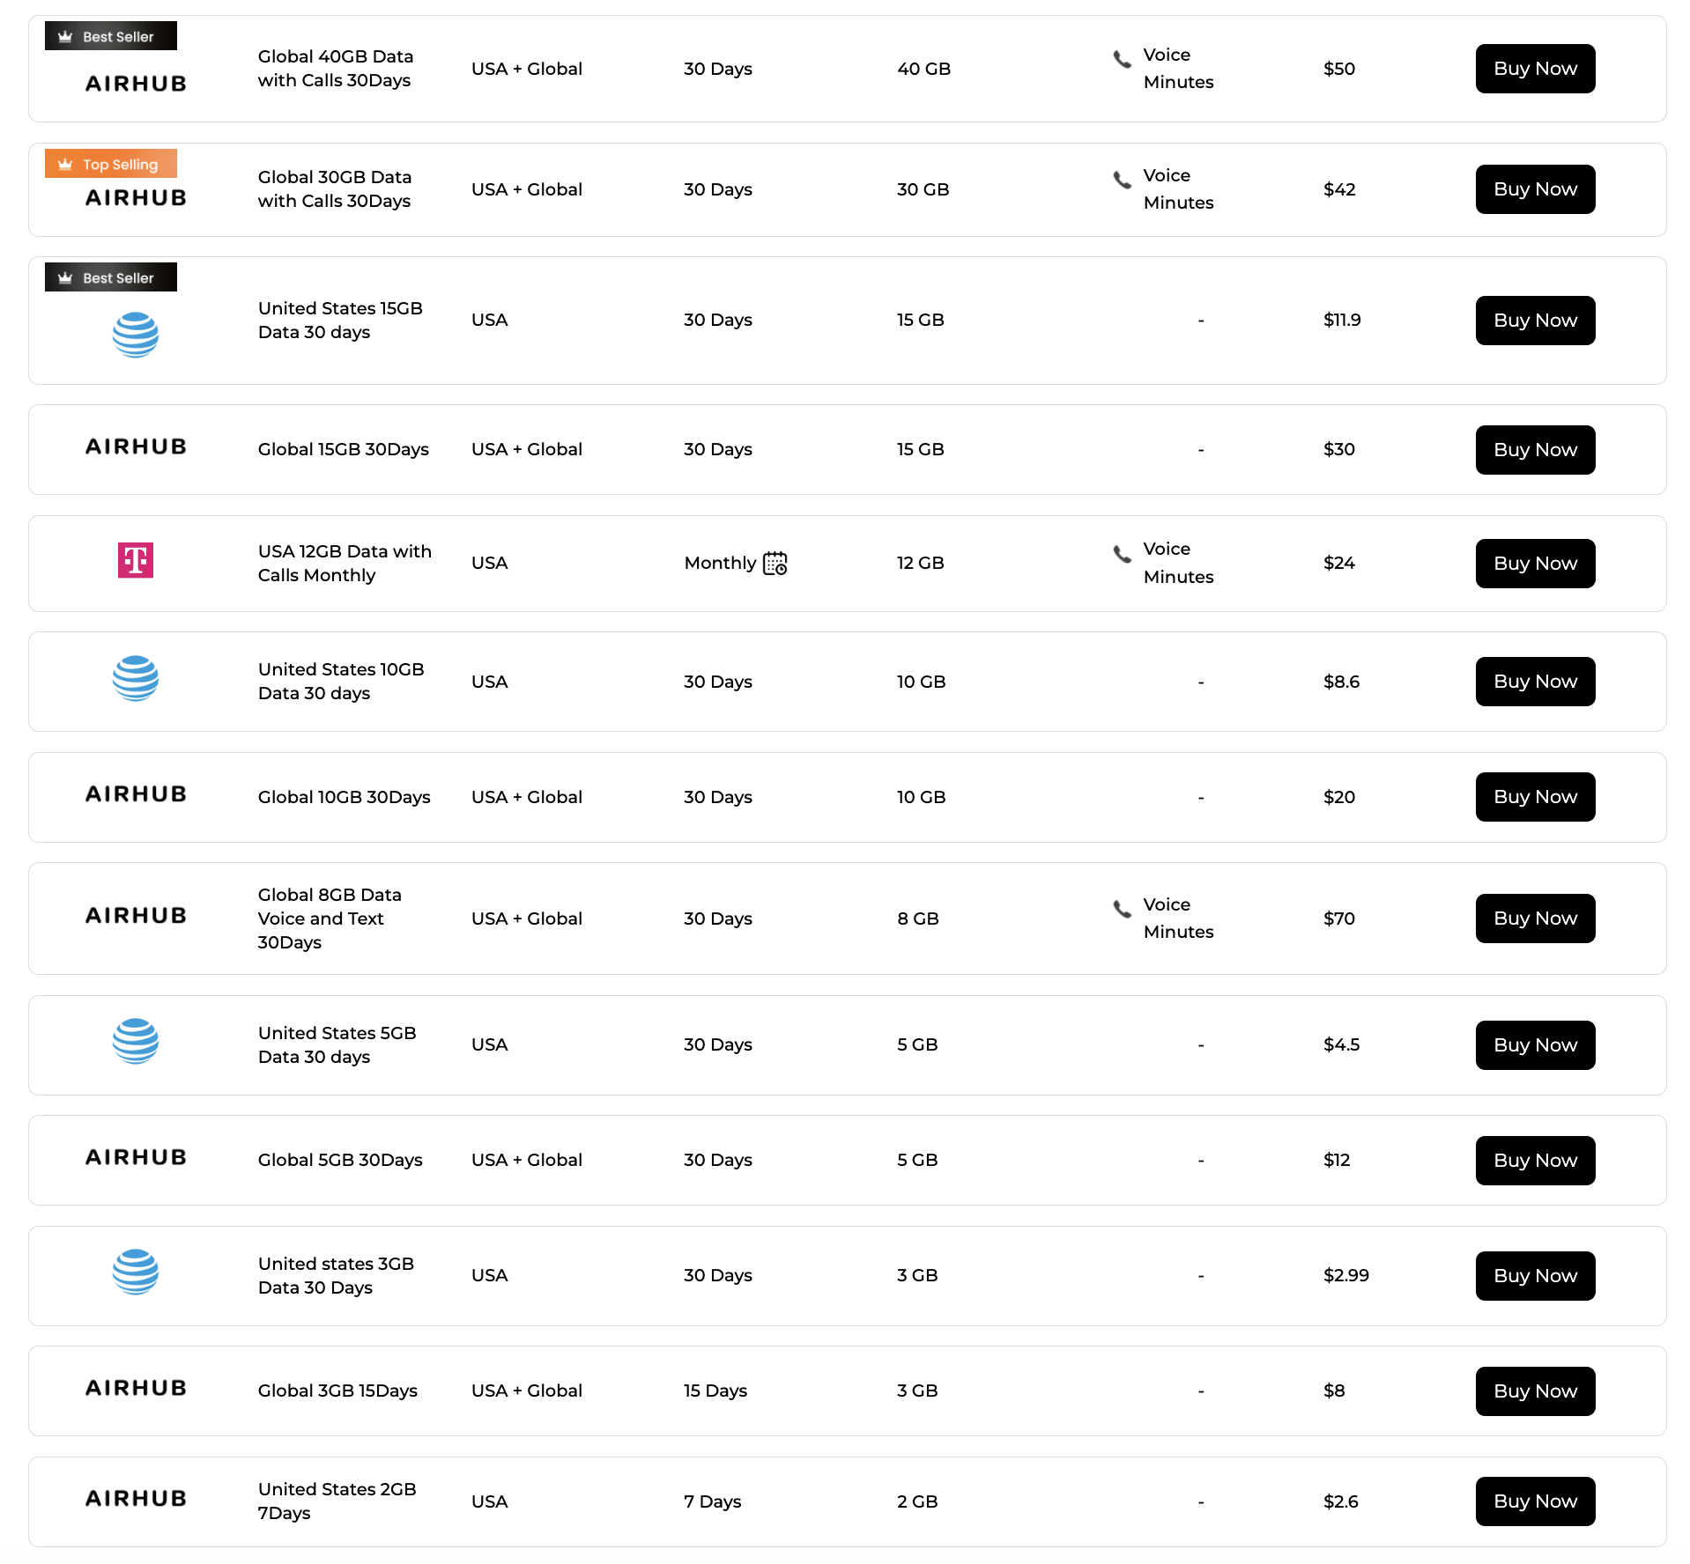Buy the $50 Global 40GB plan

(1535, 69)
